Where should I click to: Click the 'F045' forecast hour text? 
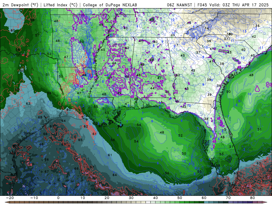coord(202,5)
